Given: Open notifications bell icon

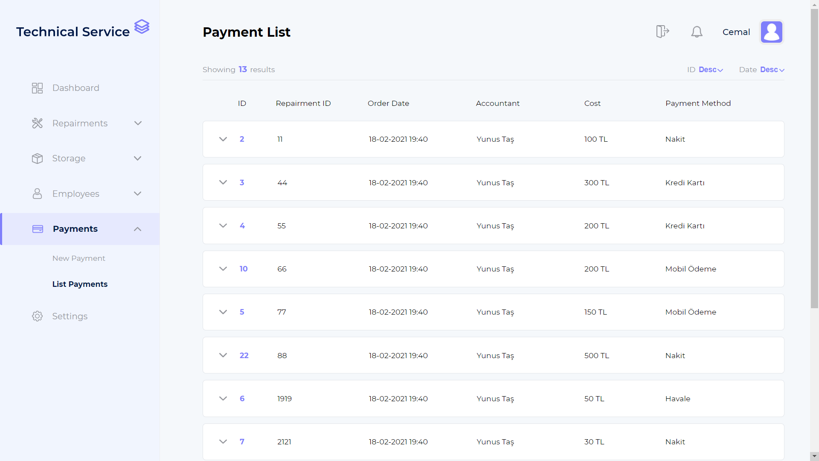Looking at the screenshot, I should [x=697, y=32].
